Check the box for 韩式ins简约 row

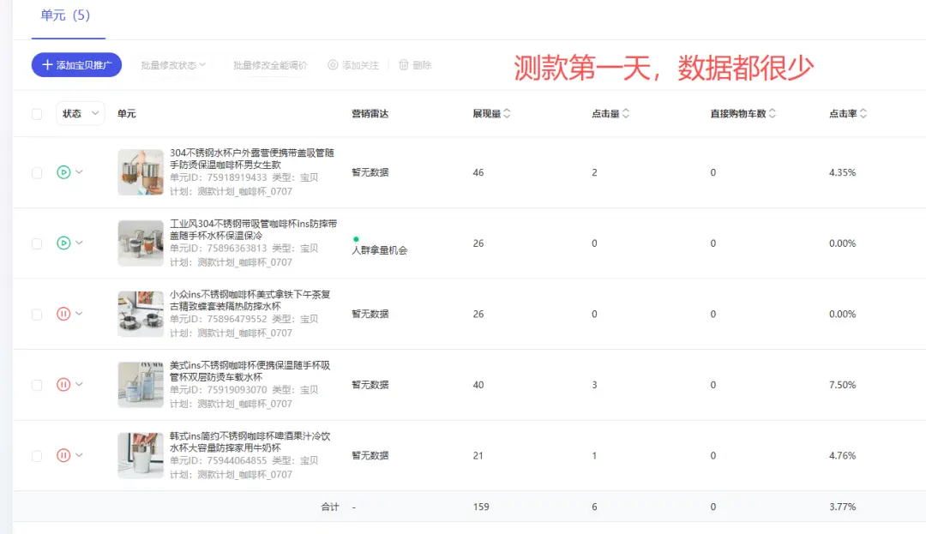tap(37, 455)
